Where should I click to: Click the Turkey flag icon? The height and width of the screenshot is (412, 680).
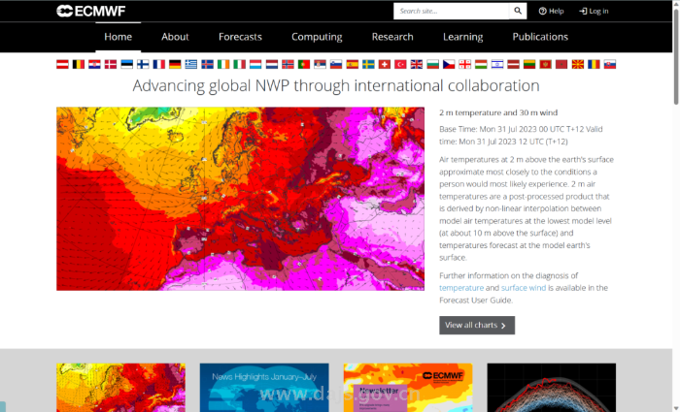[400, 65]
